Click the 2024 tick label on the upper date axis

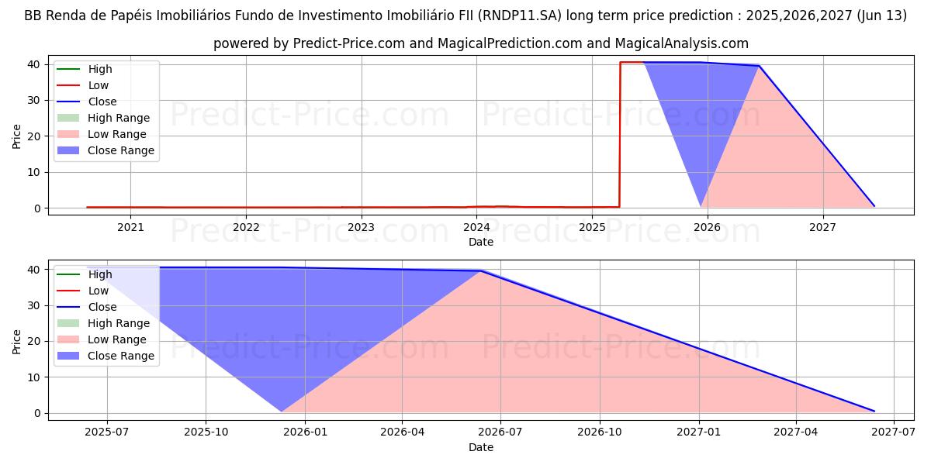click(x=476, y=227)
